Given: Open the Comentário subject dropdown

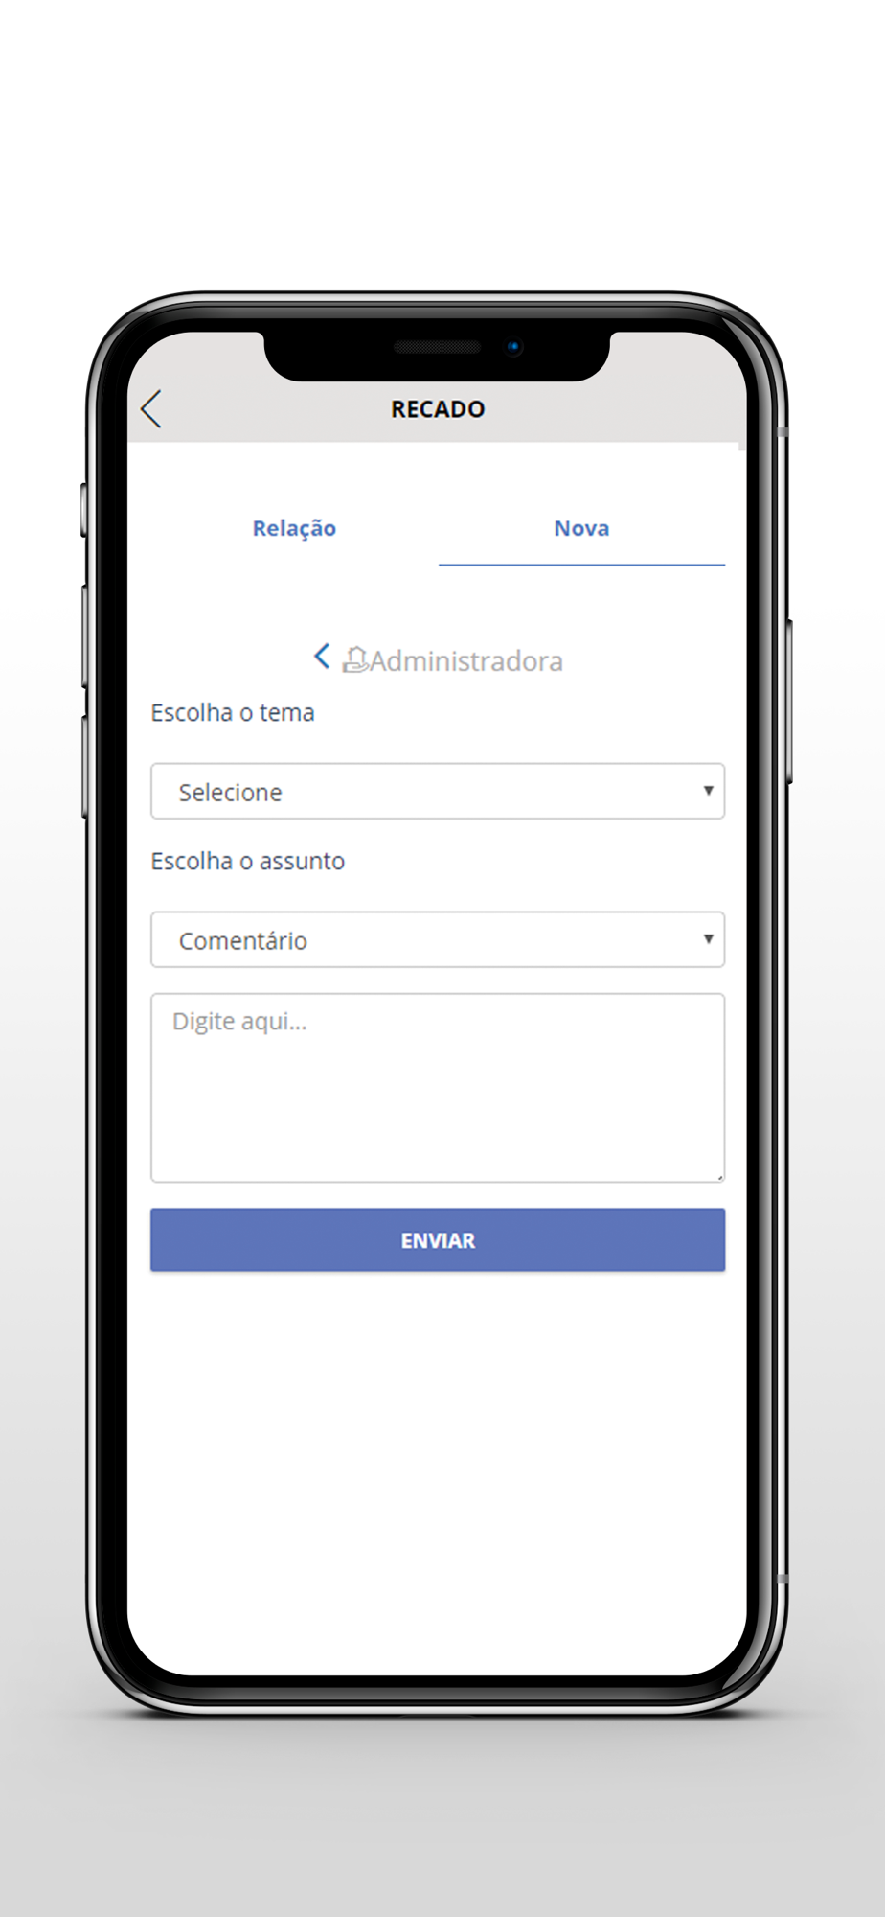Looking at the screenshot, I should tap(438, 939).
